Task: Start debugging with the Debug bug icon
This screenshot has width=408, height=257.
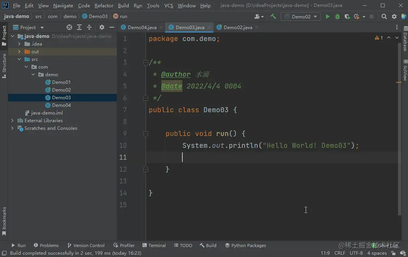Action: (338, 16)
